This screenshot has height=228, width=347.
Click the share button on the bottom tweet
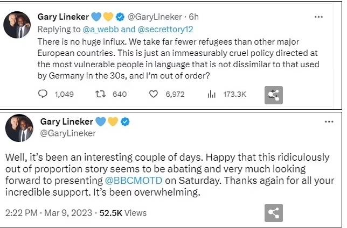pyautogui.click(x=274, y=212)
